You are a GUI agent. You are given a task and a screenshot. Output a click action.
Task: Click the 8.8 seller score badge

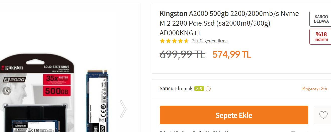199,89
